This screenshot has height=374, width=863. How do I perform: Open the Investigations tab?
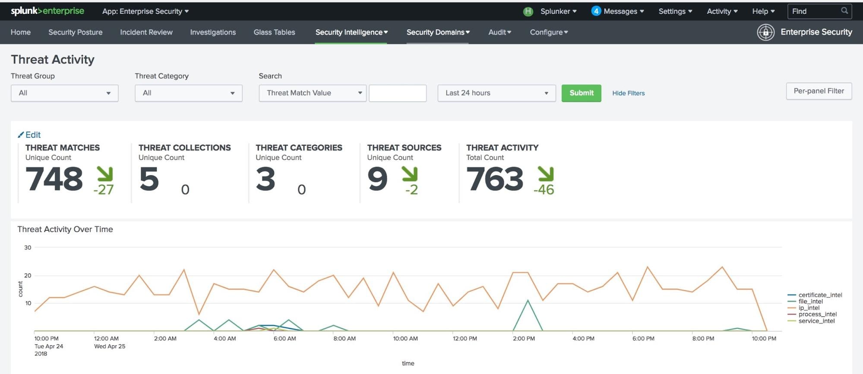tap(213, 32)
